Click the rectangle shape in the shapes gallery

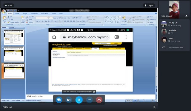(x=113, y=17)
